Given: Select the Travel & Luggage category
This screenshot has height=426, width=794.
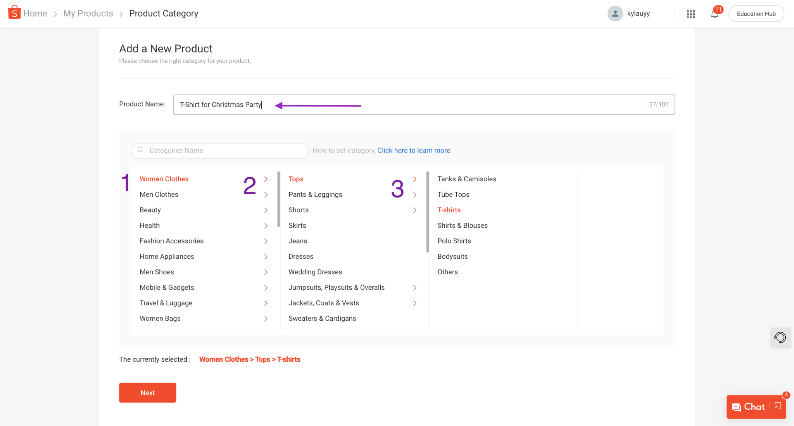Looking at the screenshot, I should pos(166,303).
